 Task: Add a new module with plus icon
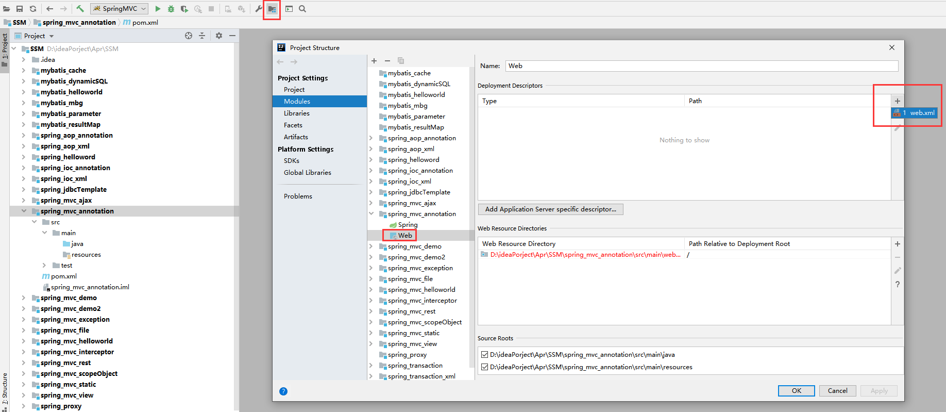[x=374, y=61]
